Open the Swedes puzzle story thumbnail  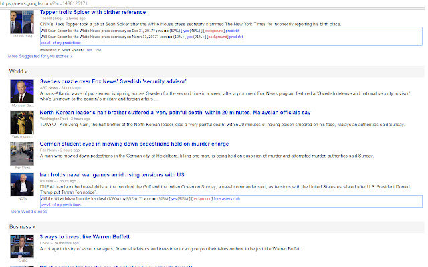pos(22,91)
